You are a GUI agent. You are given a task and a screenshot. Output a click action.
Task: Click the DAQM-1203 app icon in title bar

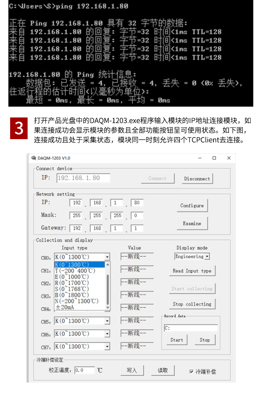click(34, 158)
